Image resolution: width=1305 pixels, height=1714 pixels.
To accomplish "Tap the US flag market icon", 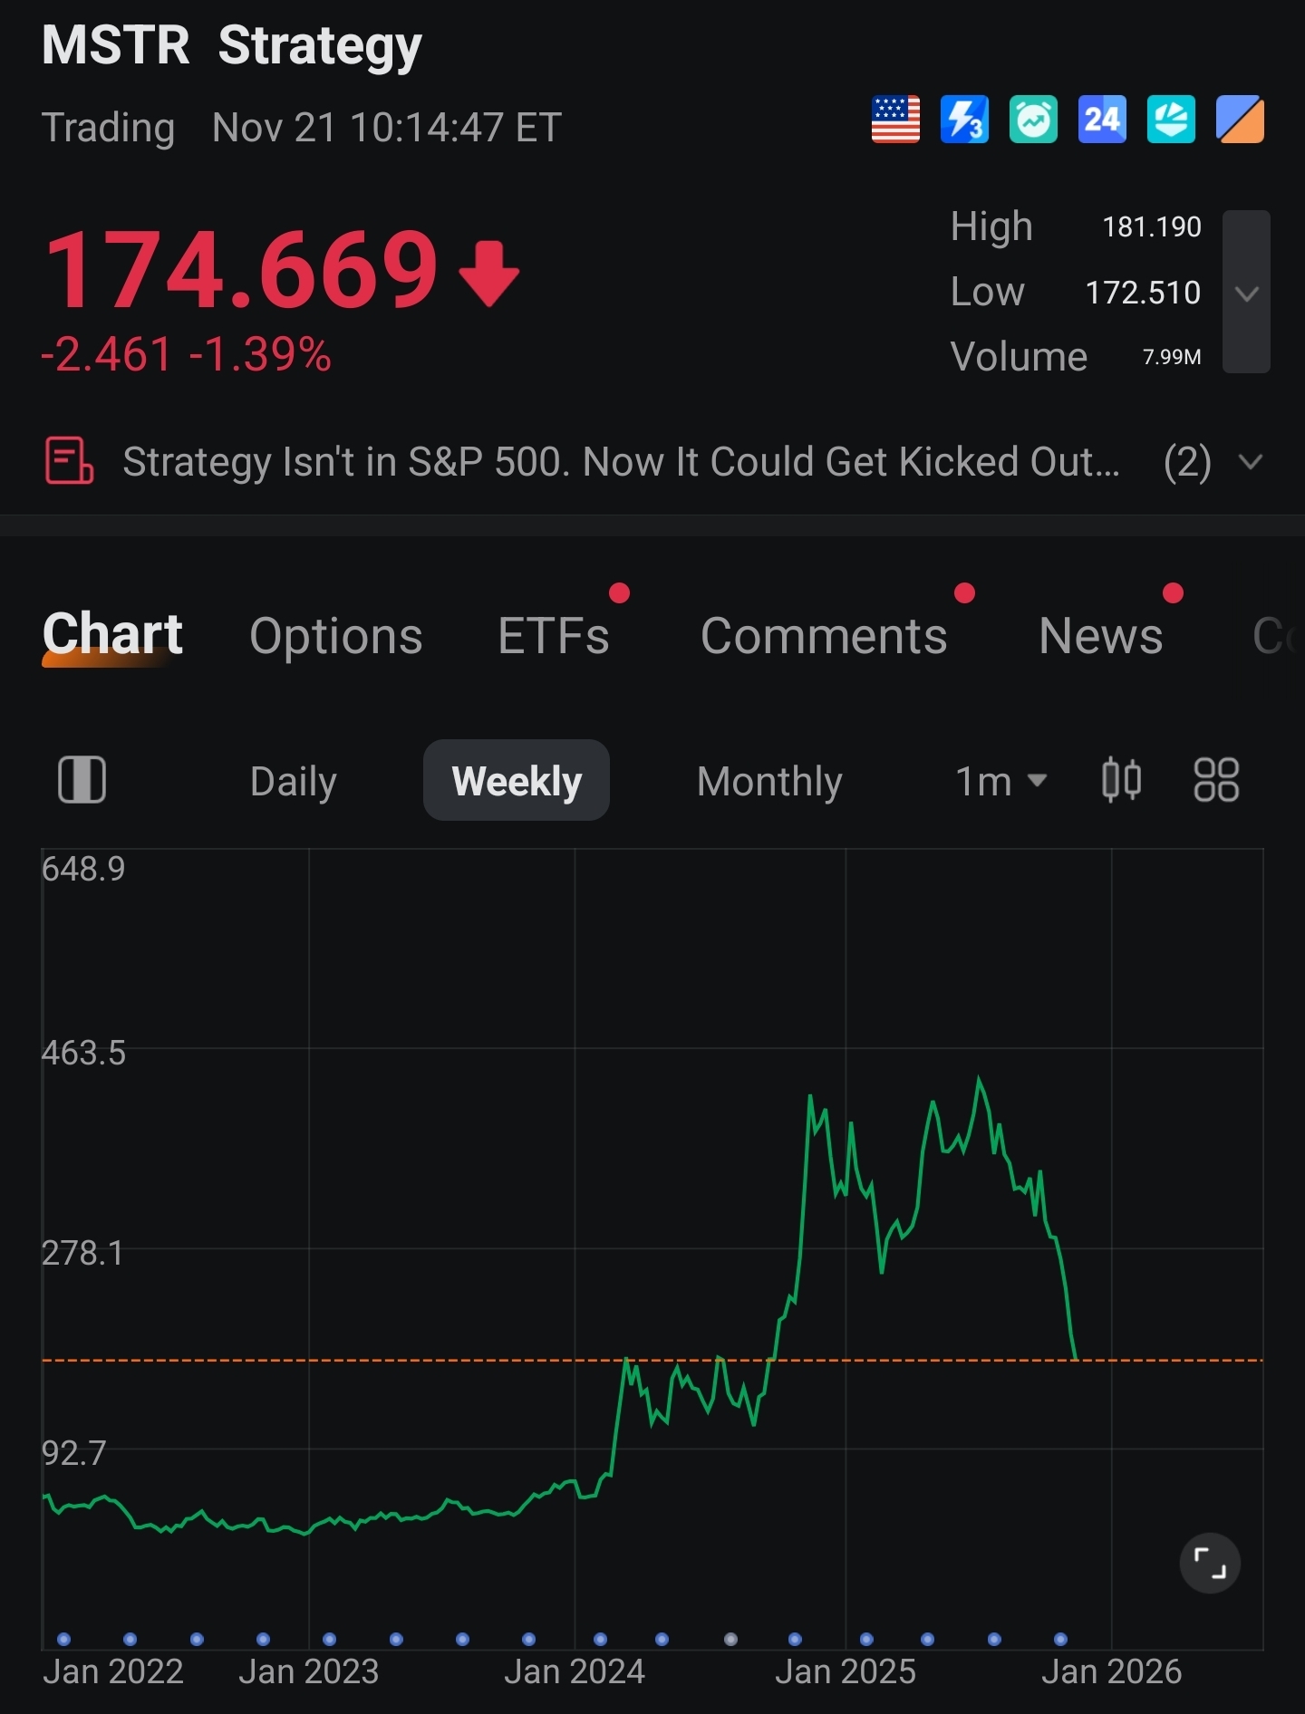I will pyautogui.click(x=895, y=120).
